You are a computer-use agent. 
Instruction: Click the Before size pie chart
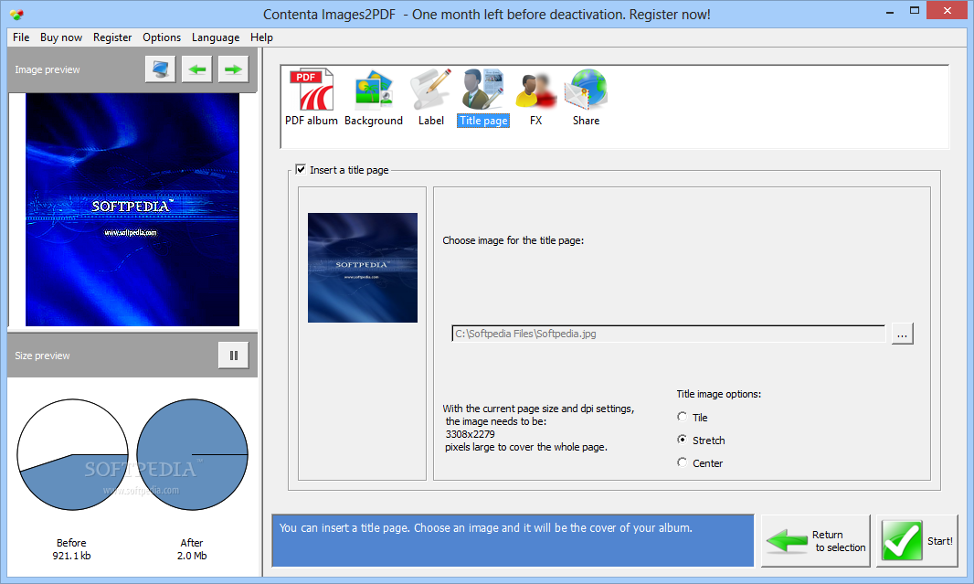[73, 455]
